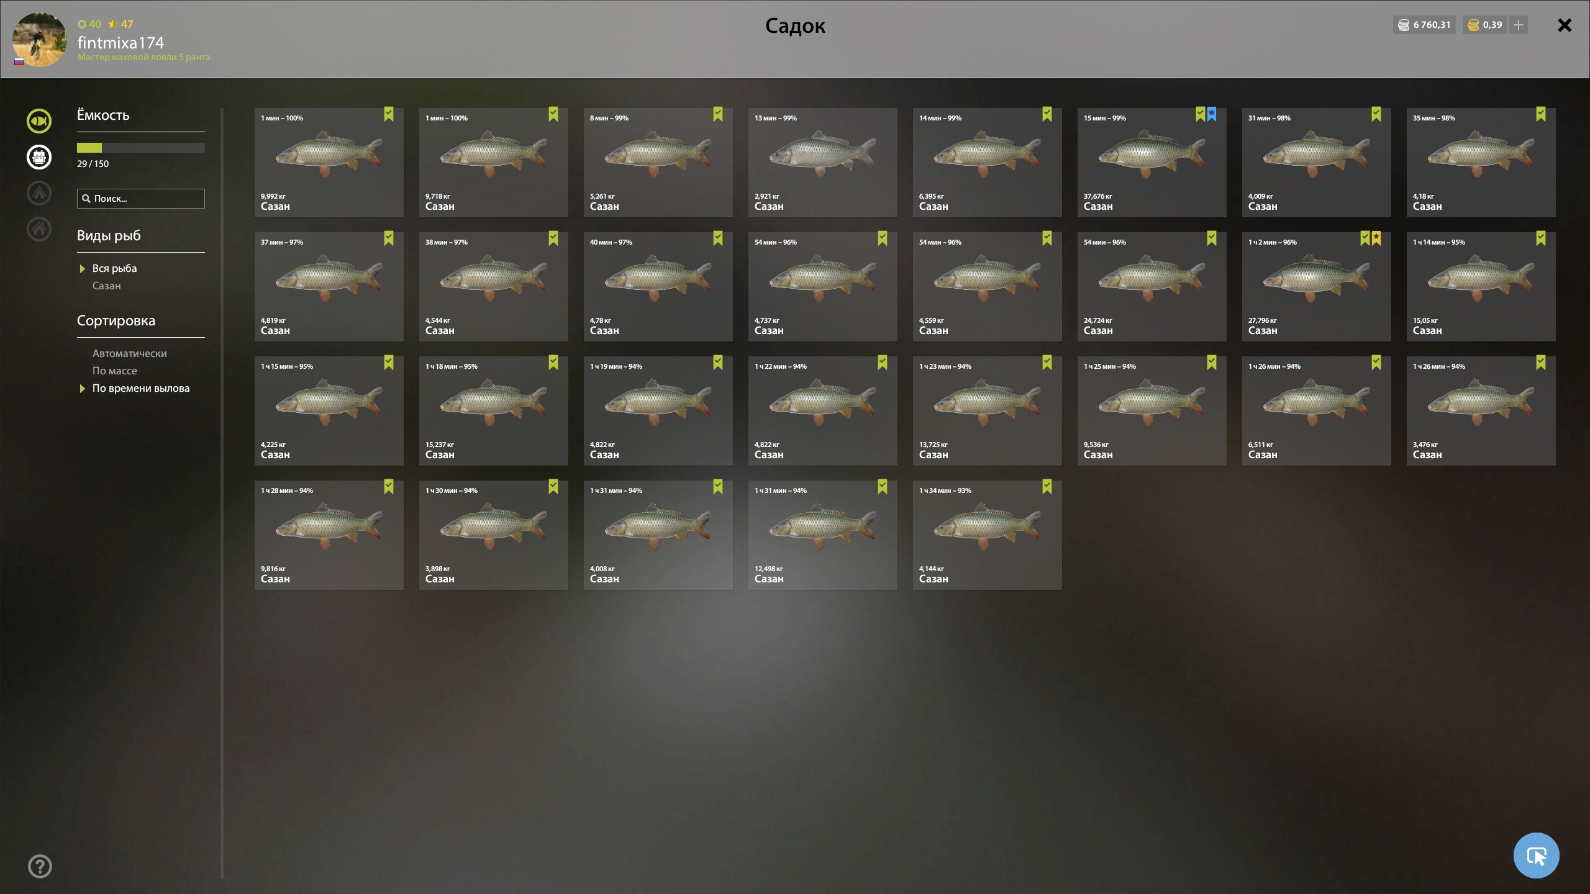1590x894 pixels.
Task: Open the fish keepnet sidebar icon
Action: pos(39,121)
